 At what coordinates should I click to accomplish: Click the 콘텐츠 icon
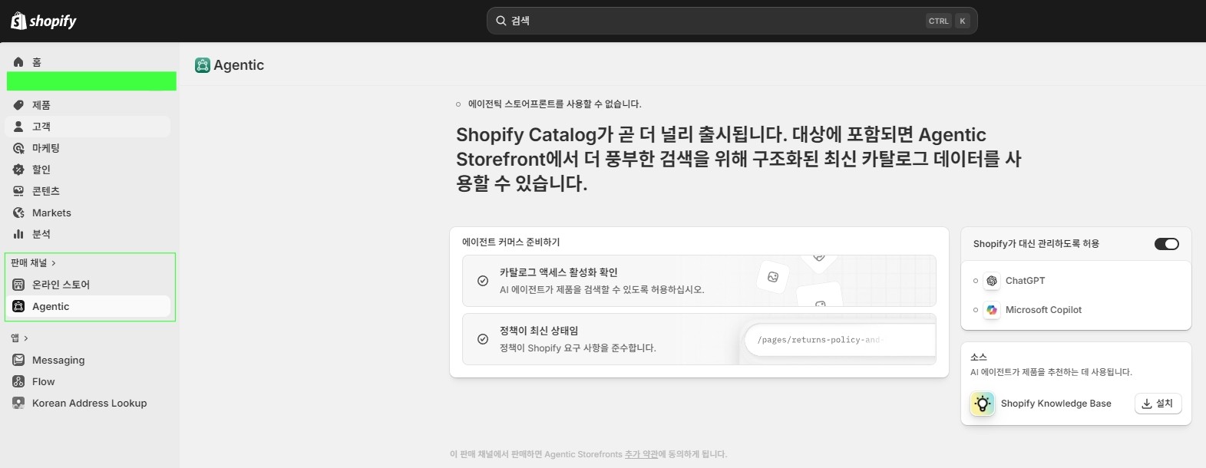tap(18, 191)
